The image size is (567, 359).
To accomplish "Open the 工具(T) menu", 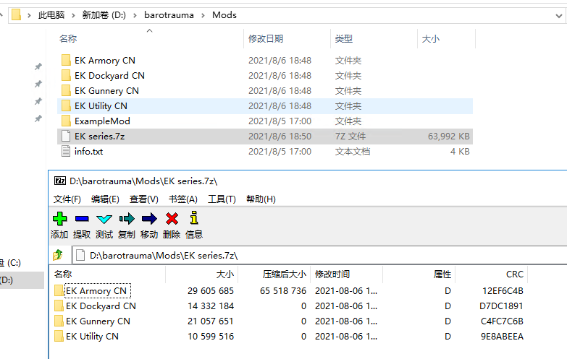I will point(222,199).
